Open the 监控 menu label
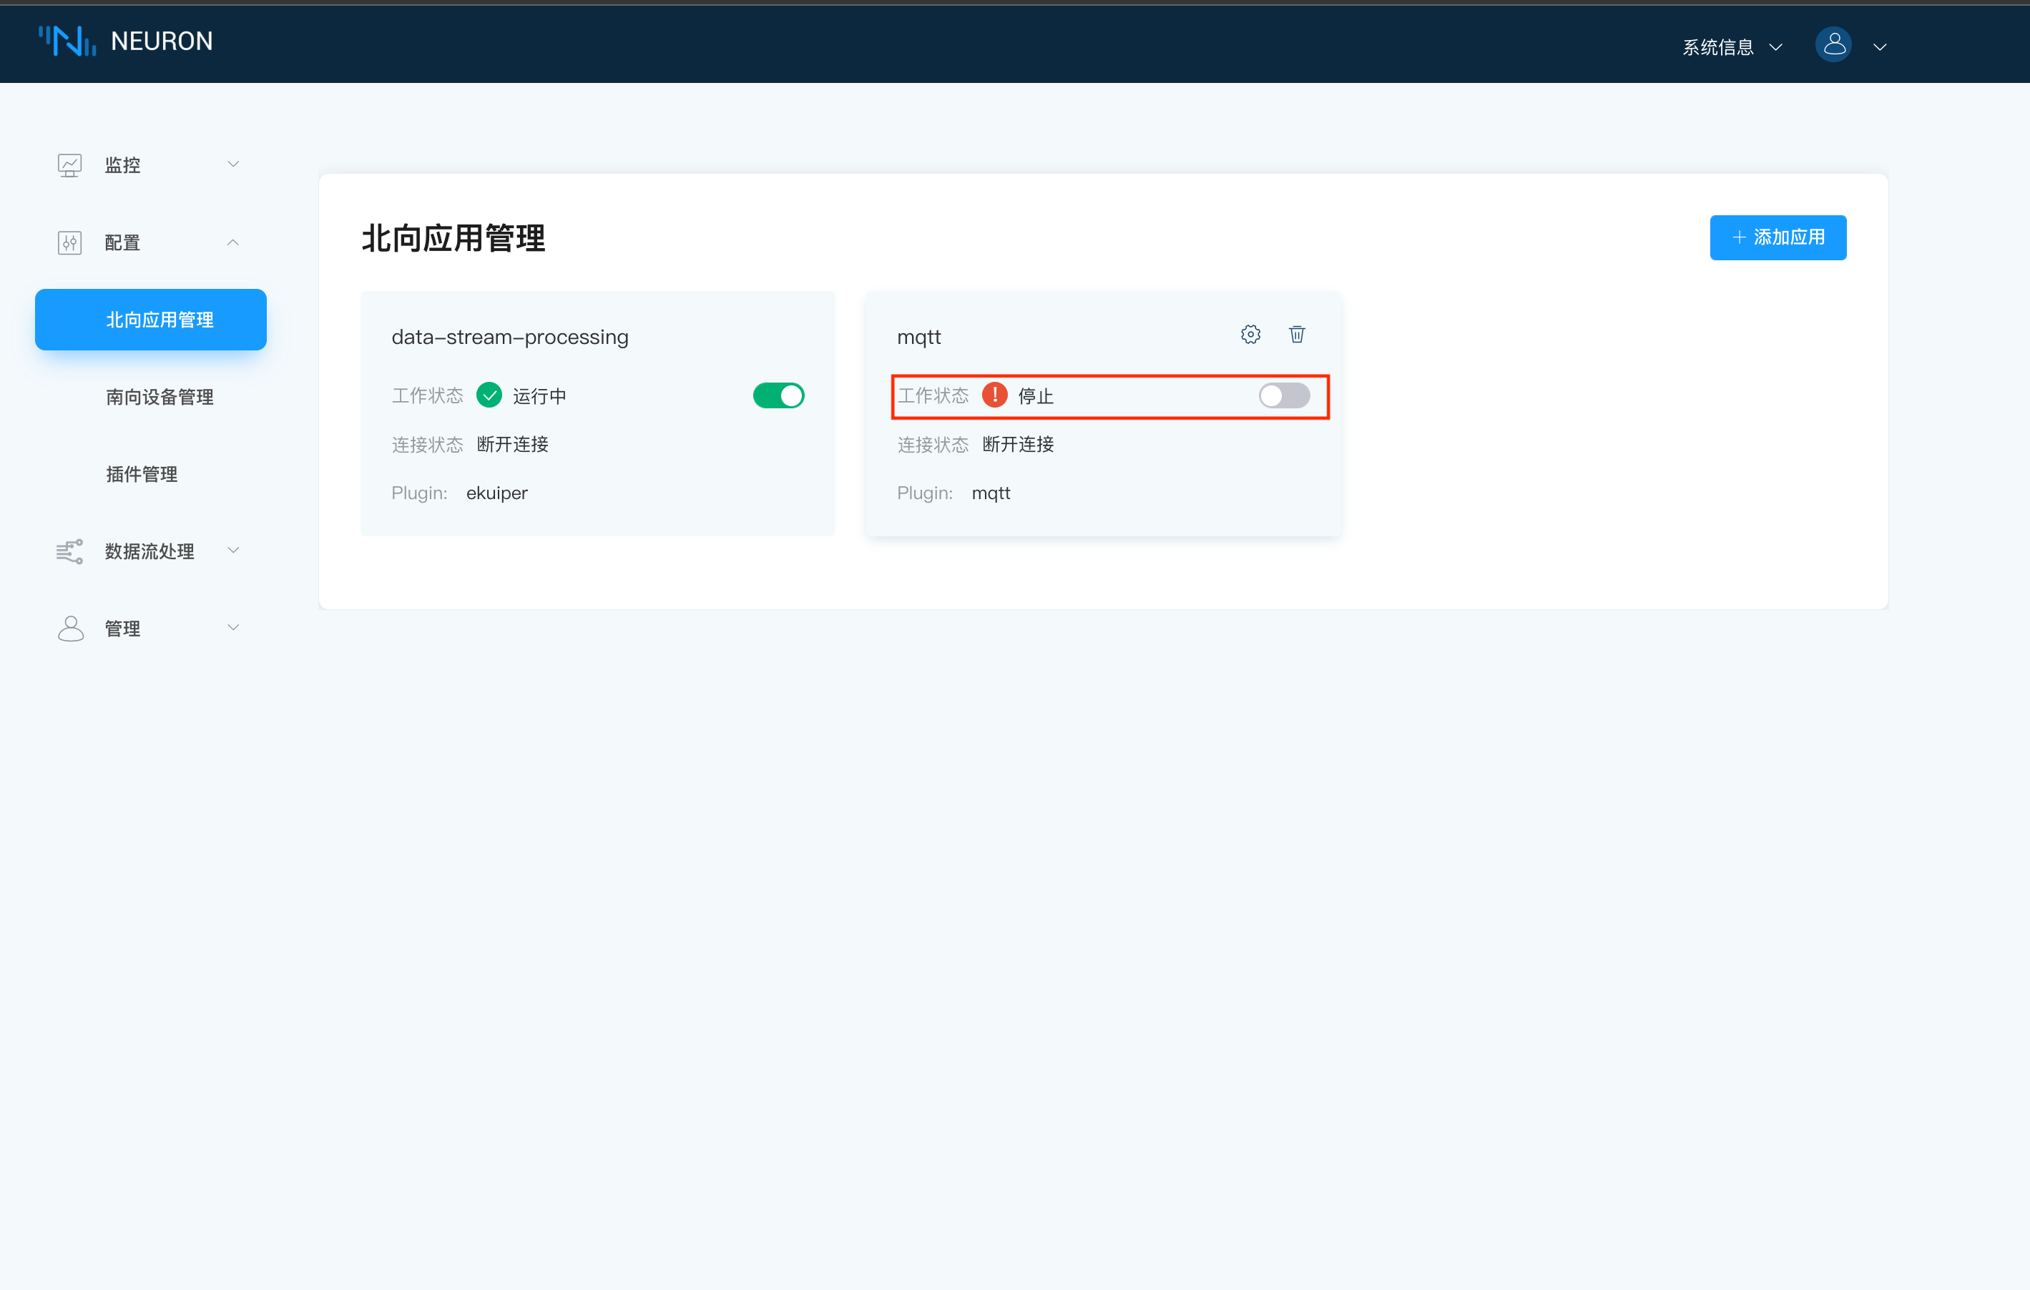2030x1290 pixels. click(122, 165)
